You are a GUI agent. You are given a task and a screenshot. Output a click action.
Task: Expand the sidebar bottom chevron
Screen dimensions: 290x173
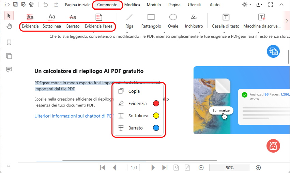point(9,166)
